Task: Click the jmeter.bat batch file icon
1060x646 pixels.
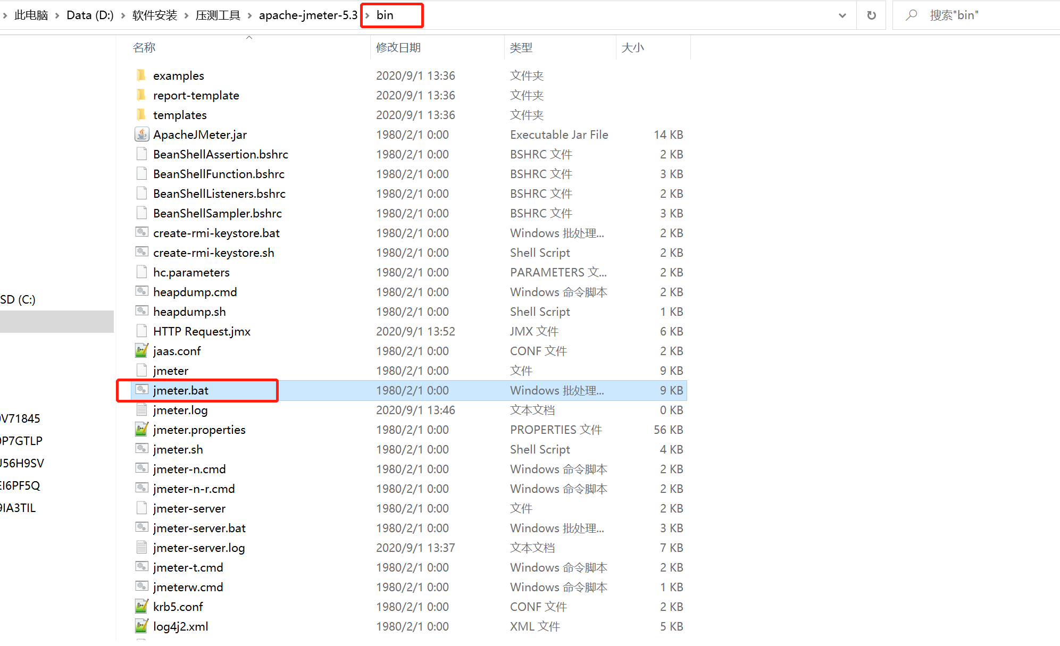Action: coord(141,390)
